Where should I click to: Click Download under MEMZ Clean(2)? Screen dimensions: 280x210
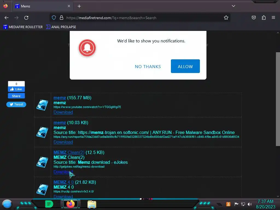coord(63,172)
